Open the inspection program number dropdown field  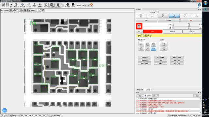pyautogui.click(x=180, y=12)
